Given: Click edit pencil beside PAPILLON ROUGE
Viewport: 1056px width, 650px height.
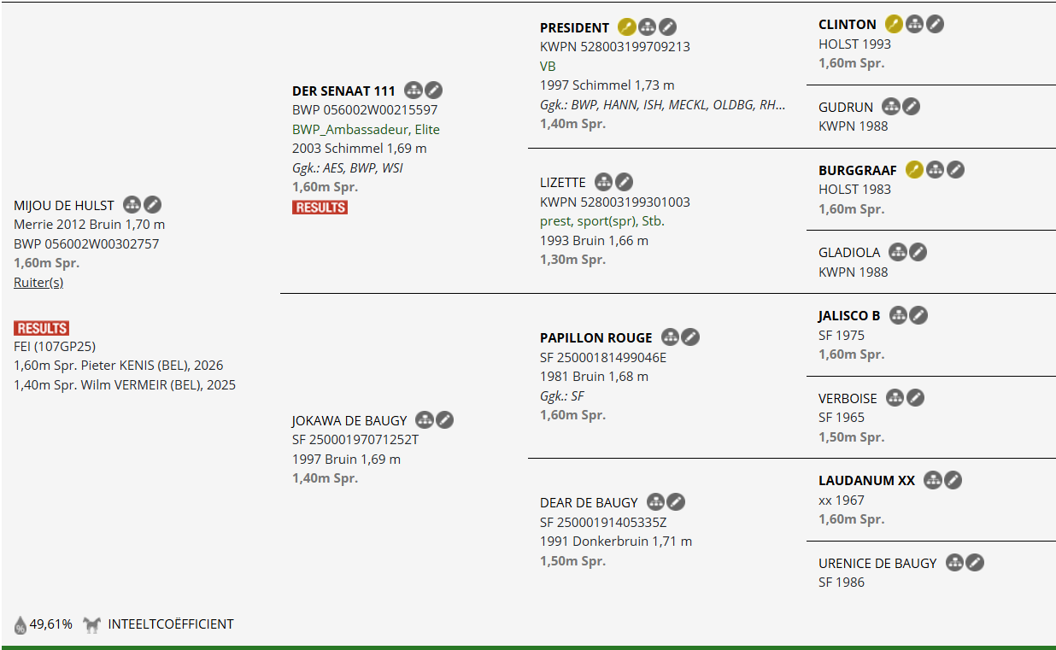Looking at the screenshot, I should click(x=690, y=337).
